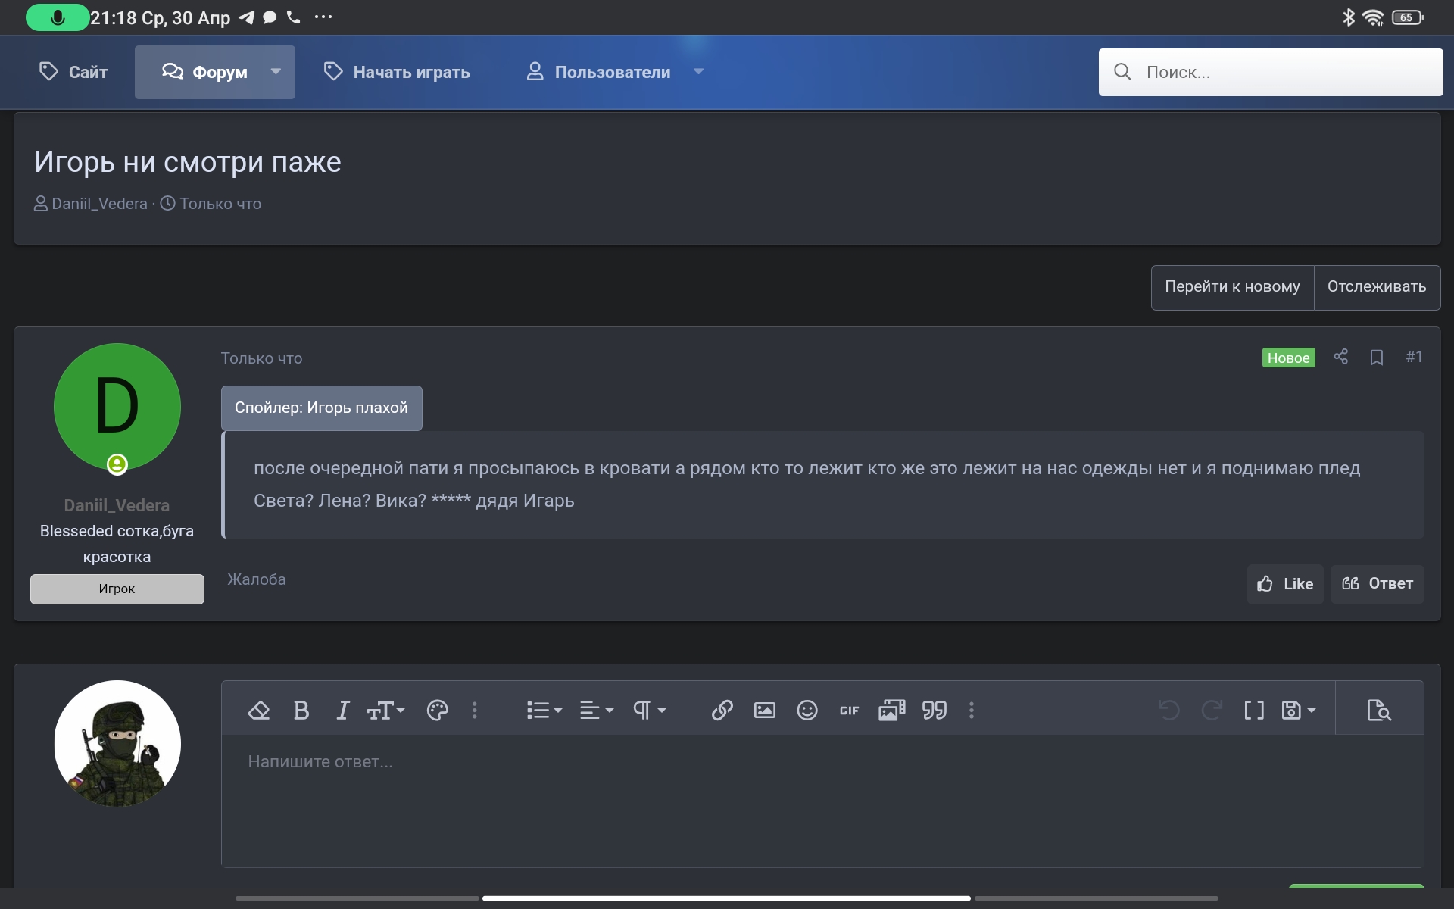
Task: Click the eraser remove formatting icon
Action: click(259, 711)
